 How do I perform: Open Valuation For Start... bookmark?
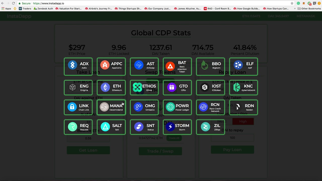(68, 9)
